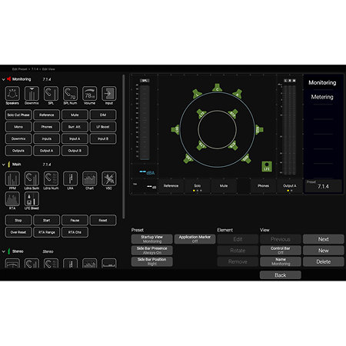Screen dimensions: 346x346
Task: Select the Downmix element icon in Monitoring
Action: click(32, 94)
